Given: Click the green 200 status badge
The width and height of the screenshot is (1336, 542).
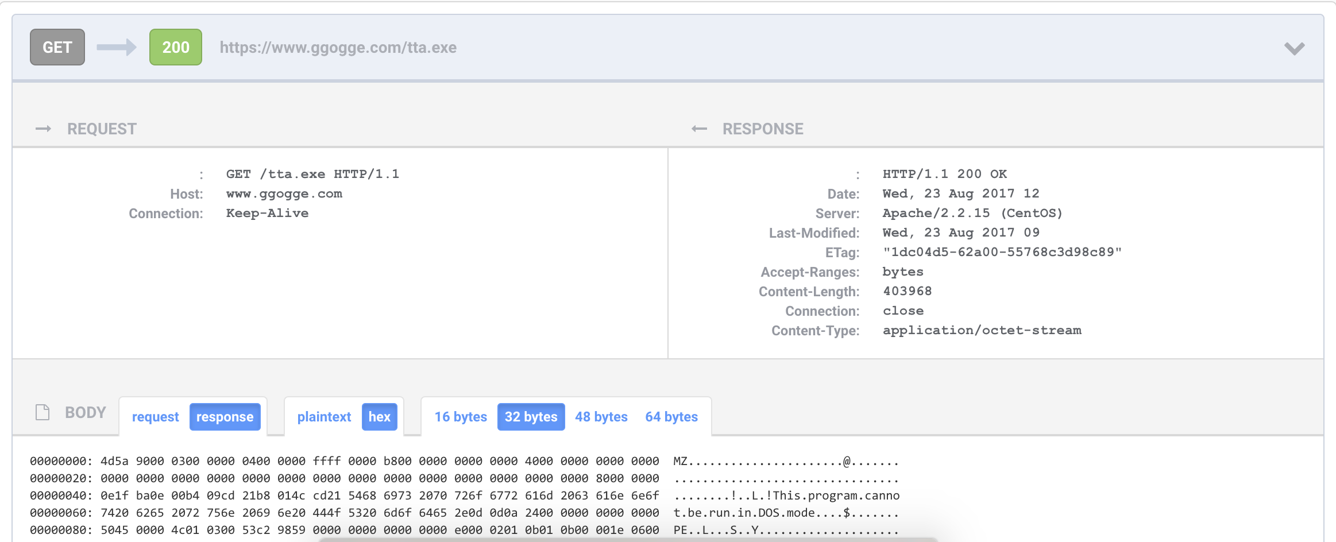Looking at the screenshot, I should pos(175,47).
